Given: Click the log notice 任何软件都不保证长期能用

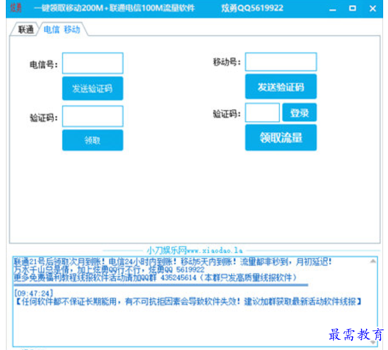Looking at the screenshot, I should tap(189, 302).
